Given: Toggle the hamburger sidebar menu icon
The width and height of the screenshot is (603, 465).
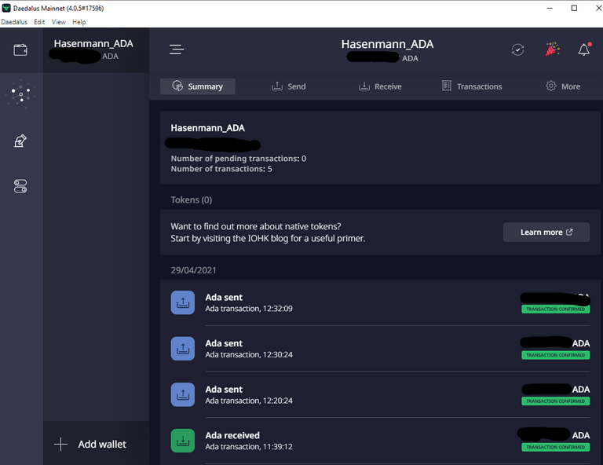Looking at the screenshot, I should coord(177,49).
